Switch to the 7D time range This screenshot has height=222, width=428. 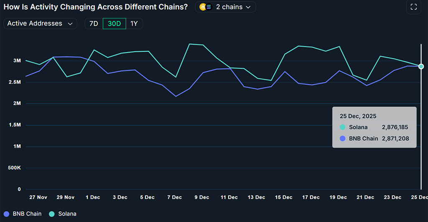tap(94, 24)
